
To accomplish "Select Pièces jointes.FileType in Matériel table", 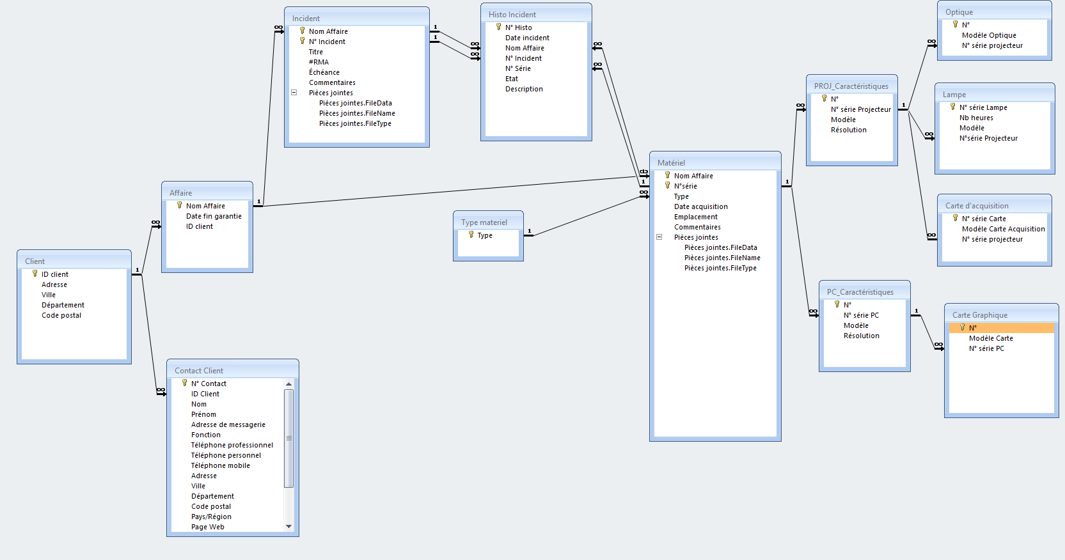I will (720, 268).
